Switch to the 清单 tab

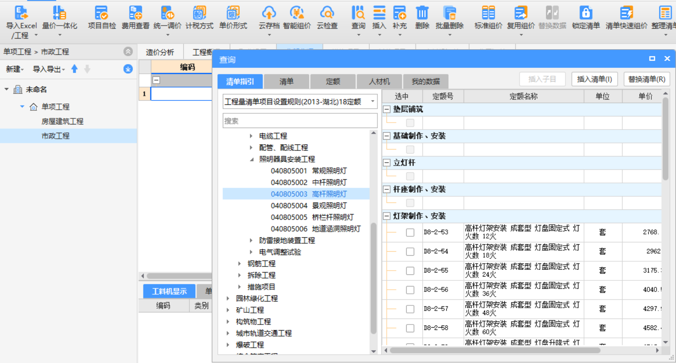tap(286, 81)
